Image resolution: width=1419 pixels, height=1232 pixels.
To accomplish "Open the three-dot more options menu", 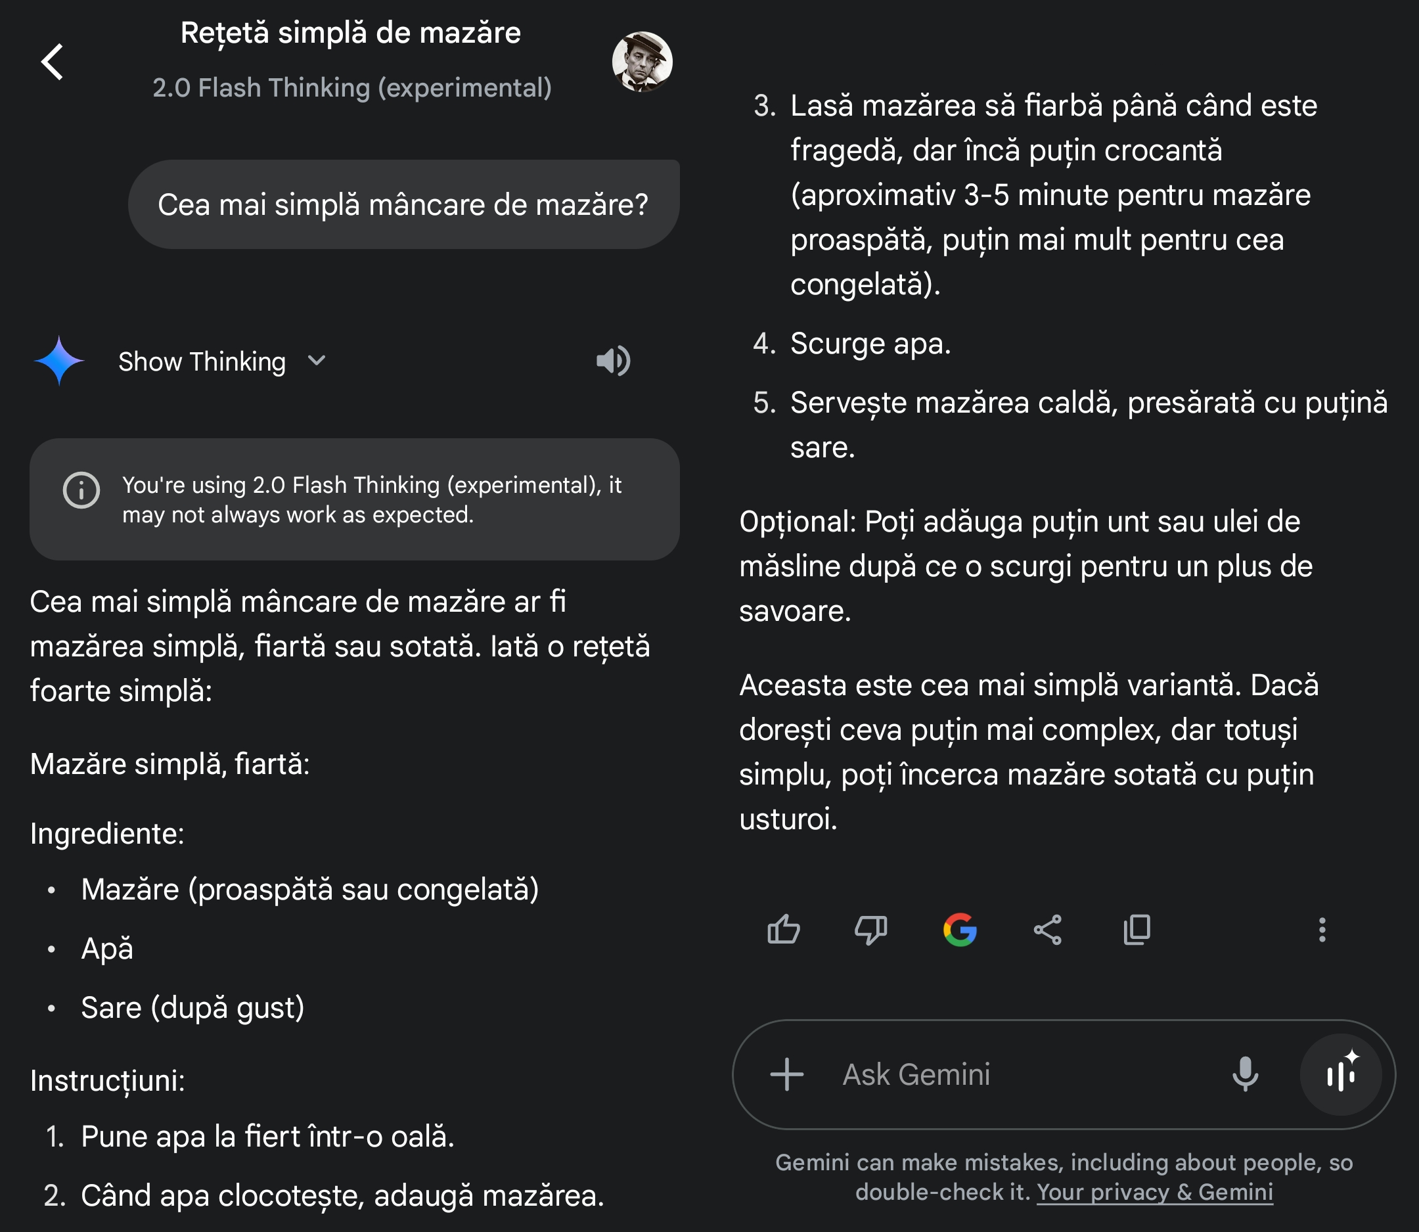I will point(1321,930).
